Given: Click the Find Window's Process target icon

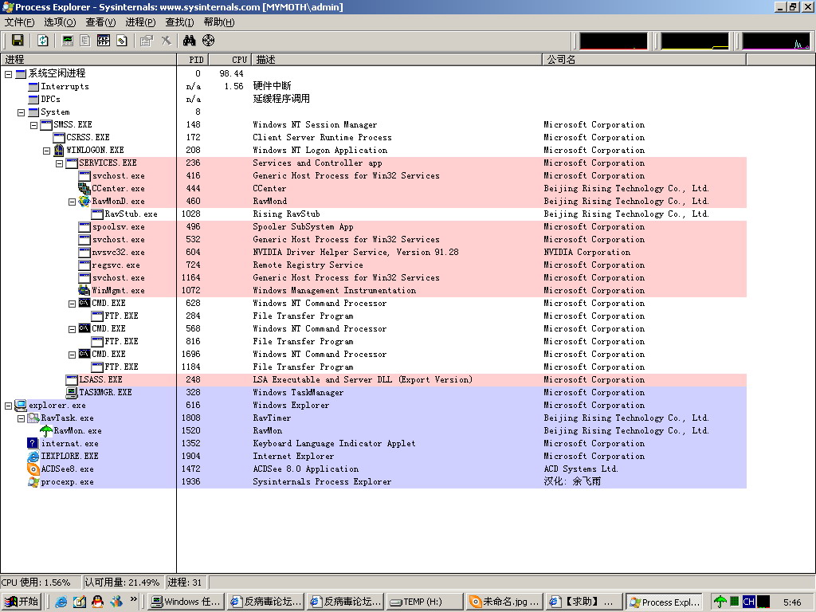Looking at the screenshot, I should coord(208,41).
